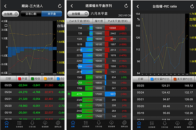
Task: Open 自選報價 in left panel bottom bar
Action: (19, 124)
